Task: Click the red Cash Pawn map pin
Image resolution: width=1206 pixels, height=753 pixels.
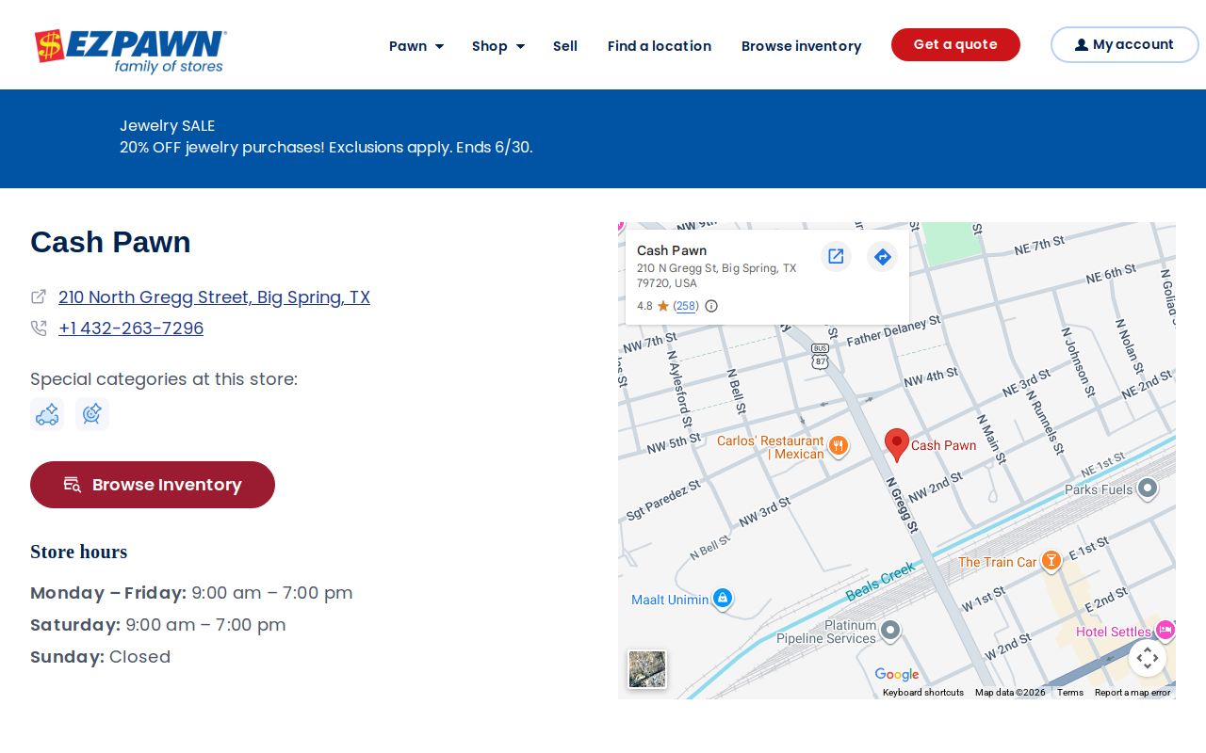Action: pos(897,444)
